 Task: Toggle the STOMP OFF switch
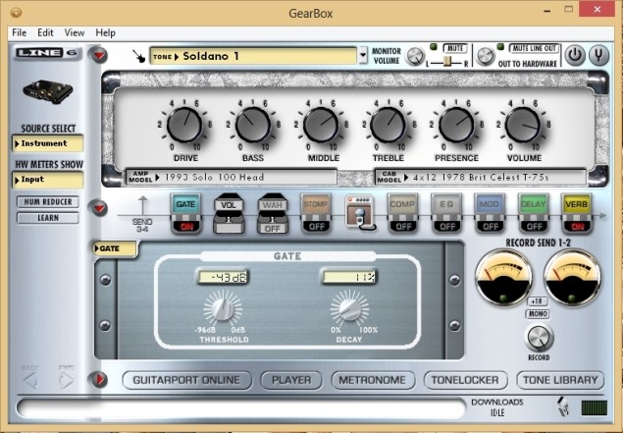tap(316, 226)
